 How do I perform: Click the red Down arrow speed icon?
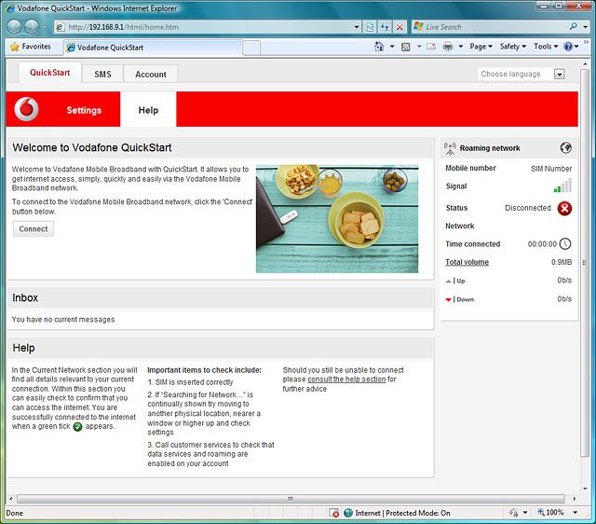(x=449, y=300)
